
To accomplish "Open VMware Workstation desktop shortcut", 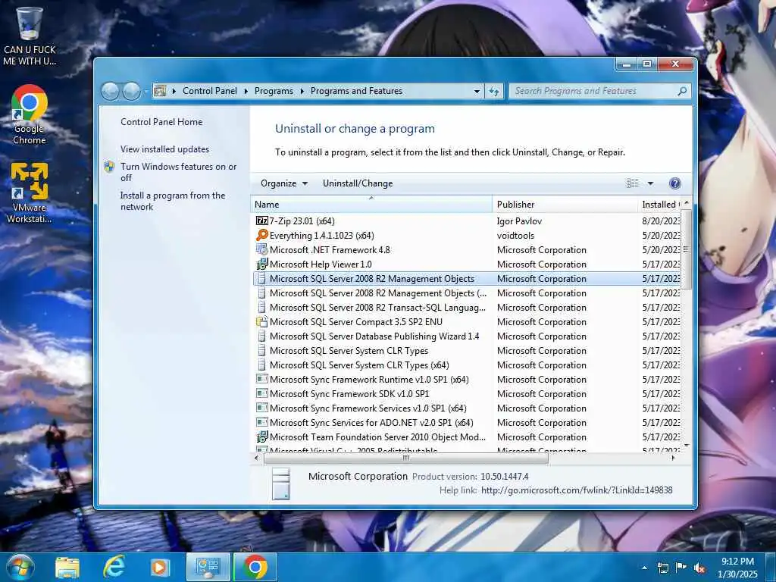I will [x=30, y=193].
